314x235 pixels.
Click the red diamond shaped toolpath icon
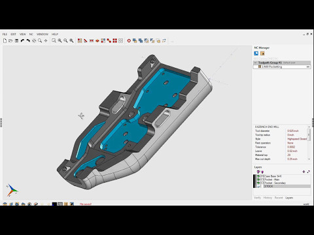[x=97, y=40]
